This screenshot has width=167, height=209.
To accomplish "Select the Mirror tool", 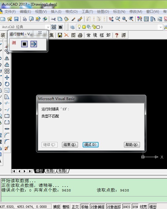I will coord(7,58).
